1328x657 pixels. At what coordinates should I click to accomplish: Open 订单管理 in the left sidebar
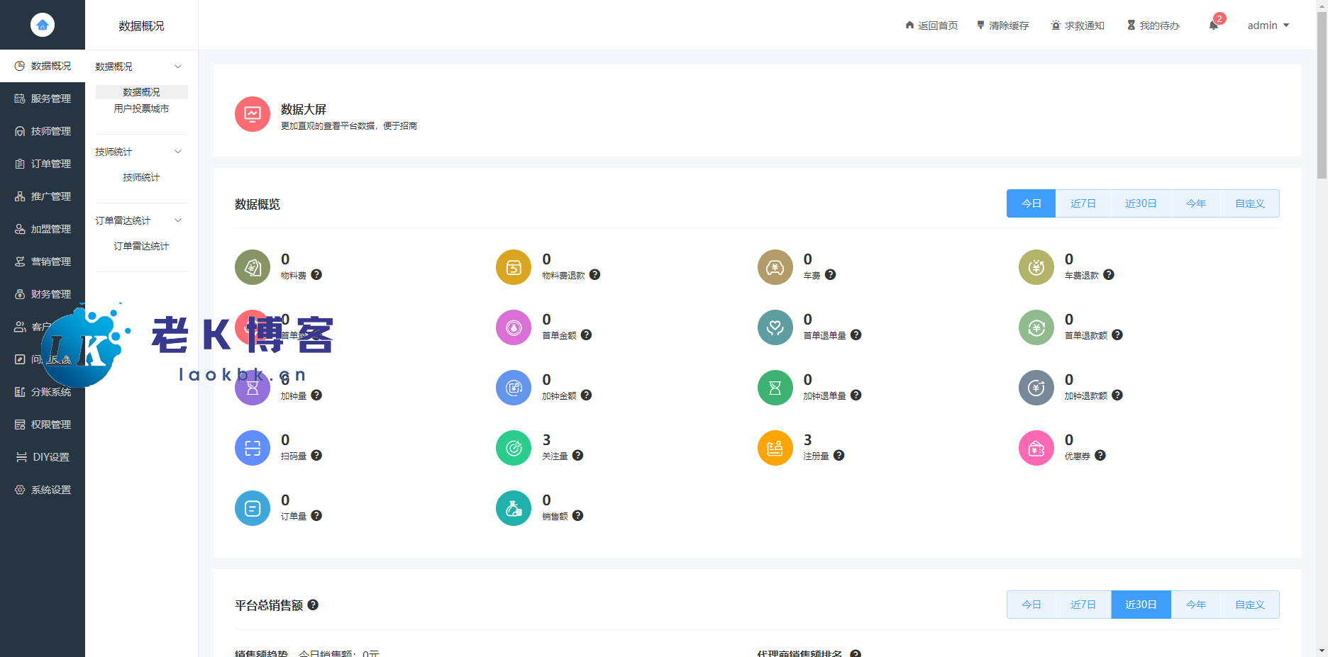pyautogui.click(x=43, y=164)
